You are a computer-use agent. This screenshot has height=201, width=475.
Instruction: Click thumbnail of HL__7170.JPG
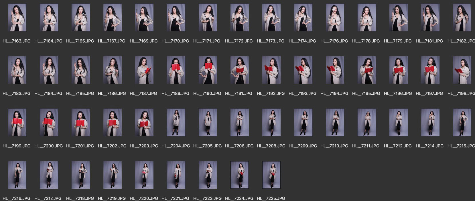pyautogui.click(x=176, y=18)
